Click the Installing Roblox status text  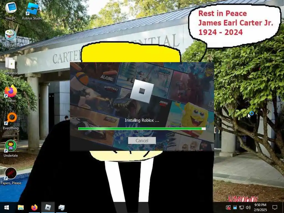[x=142, y=120]
